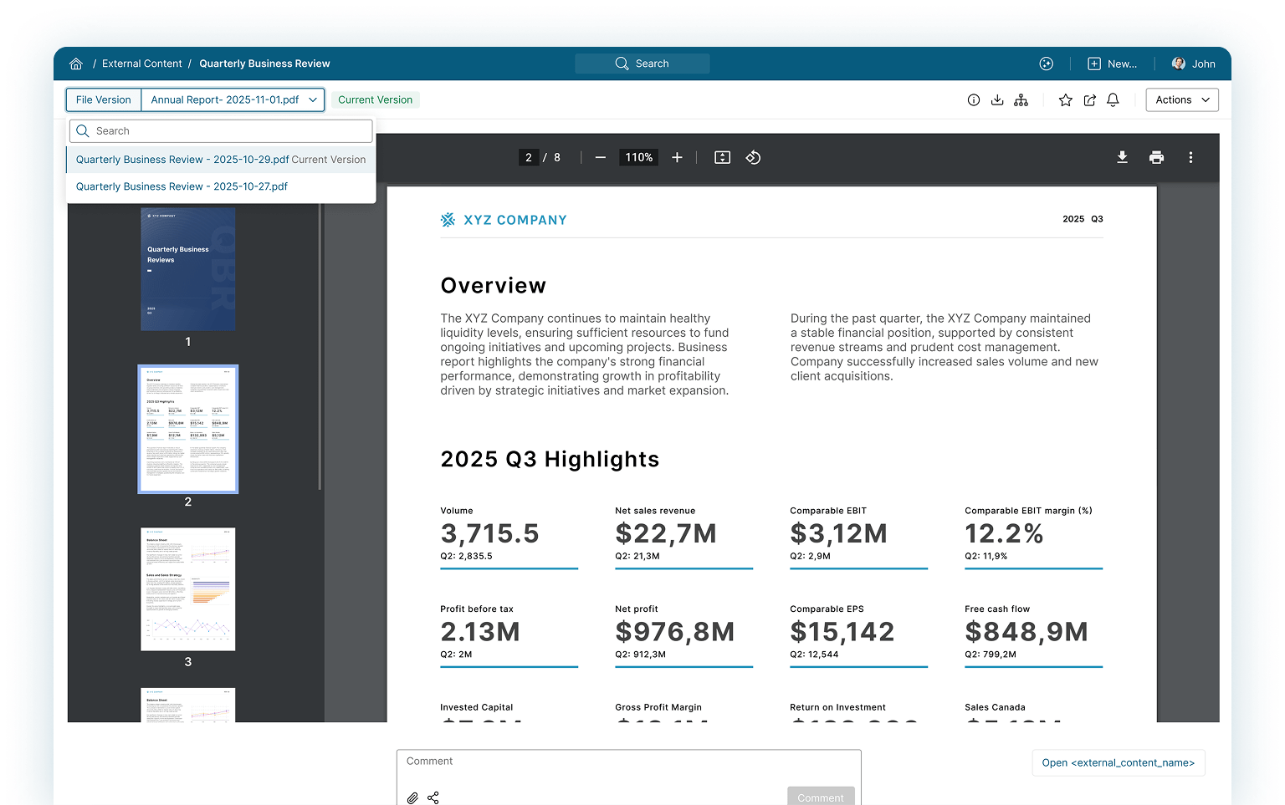Go home using the house icon
This screenshot has height=805, width=1285.
[x=76, y=64]
